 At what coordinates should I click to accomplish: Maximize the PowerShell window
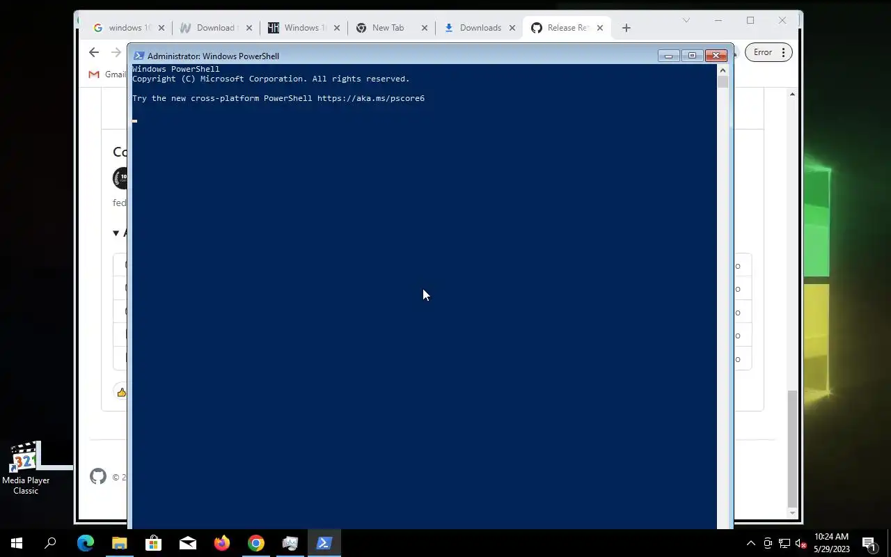692,56
